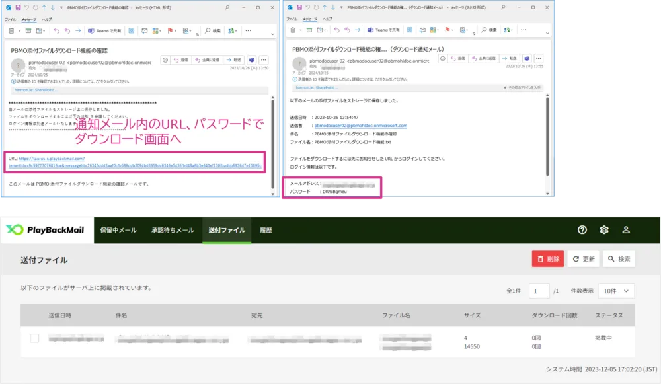Open PlayBackMail settings gear icon

pyautogui.click(x=604, y=230)
